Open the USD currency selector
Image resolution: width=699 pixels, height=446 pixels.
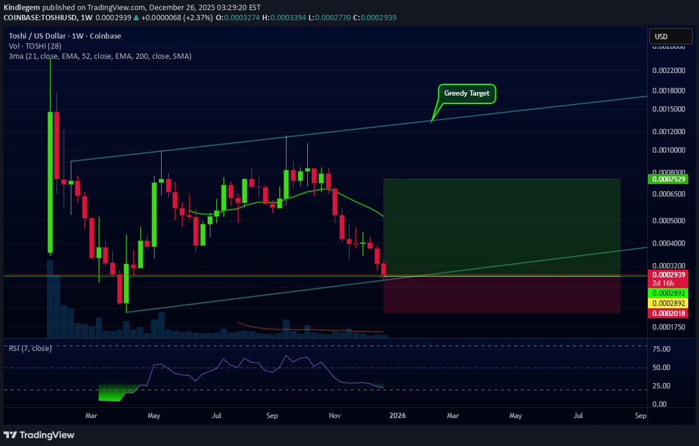pos(671,37)
